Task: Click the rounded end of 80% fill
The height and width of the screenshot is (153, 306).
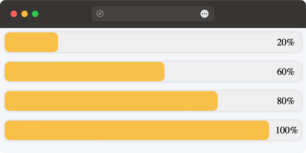Action: (x=215, y=101)
